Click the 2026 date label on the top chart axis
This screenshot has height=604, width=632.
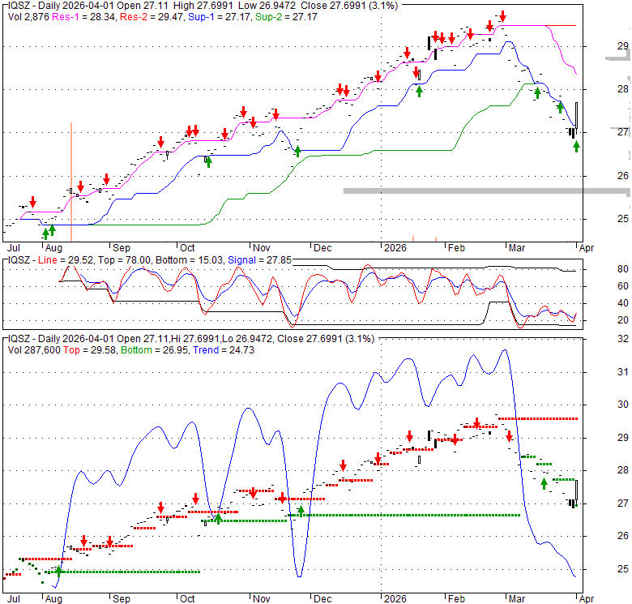[x=395, y=249]
